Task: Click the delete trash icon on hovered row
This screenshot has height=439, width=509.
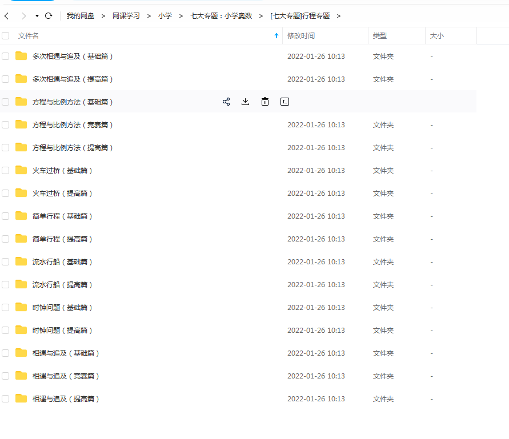Action: [265, 102]
